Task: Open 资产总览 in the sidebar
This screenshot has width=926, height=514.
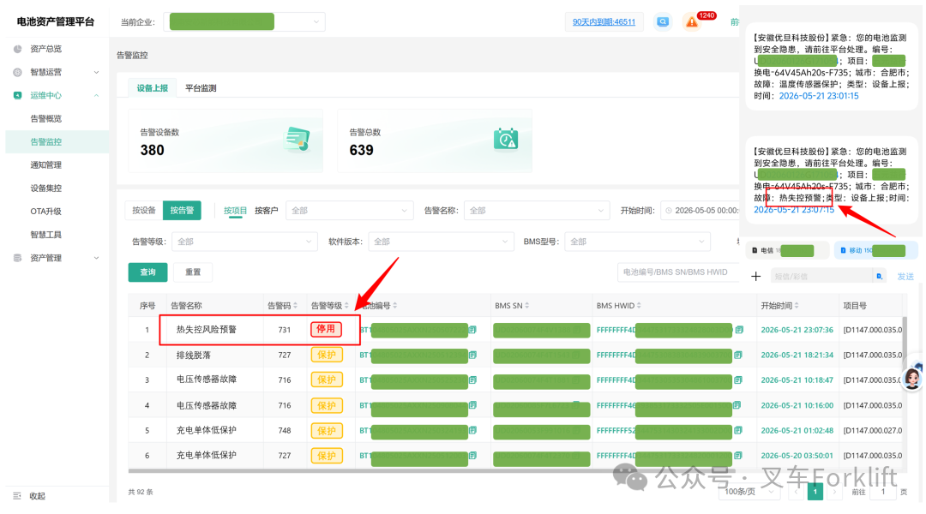Action: click(x=46, y=49)
